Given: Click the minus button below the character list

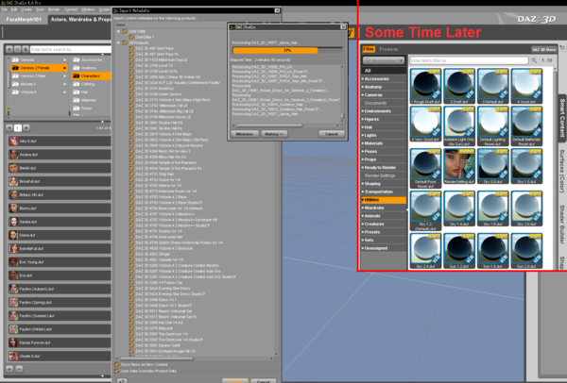Looking at the screenshot, I should click(x=19, y=369).
